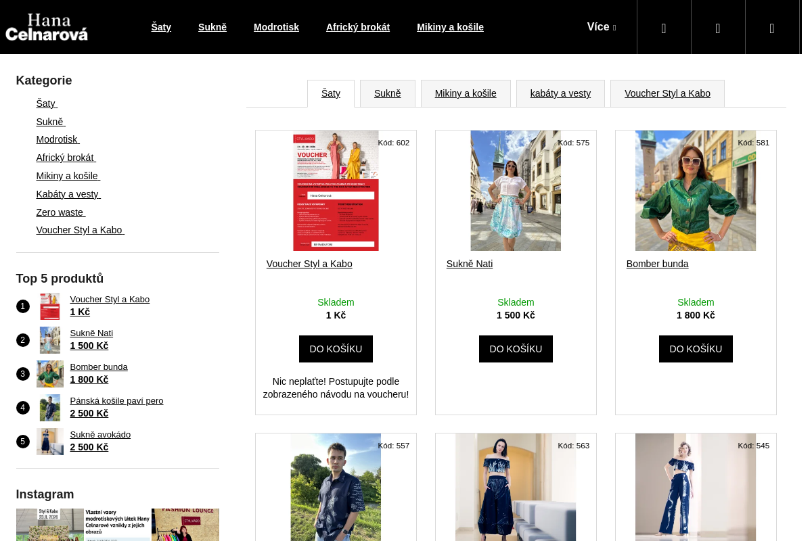Screen dimensions: 812x541
Task: Click product image with code 545
Action: 696,487
